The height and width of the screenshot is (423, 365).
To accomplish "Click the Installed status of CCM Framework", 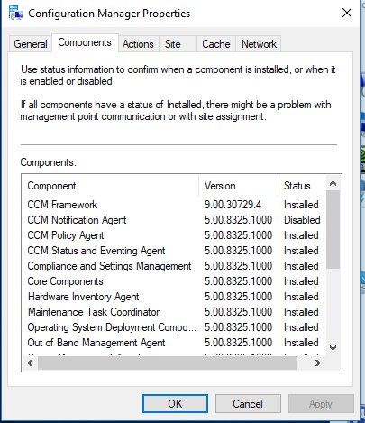I will [x=301, y=205].
